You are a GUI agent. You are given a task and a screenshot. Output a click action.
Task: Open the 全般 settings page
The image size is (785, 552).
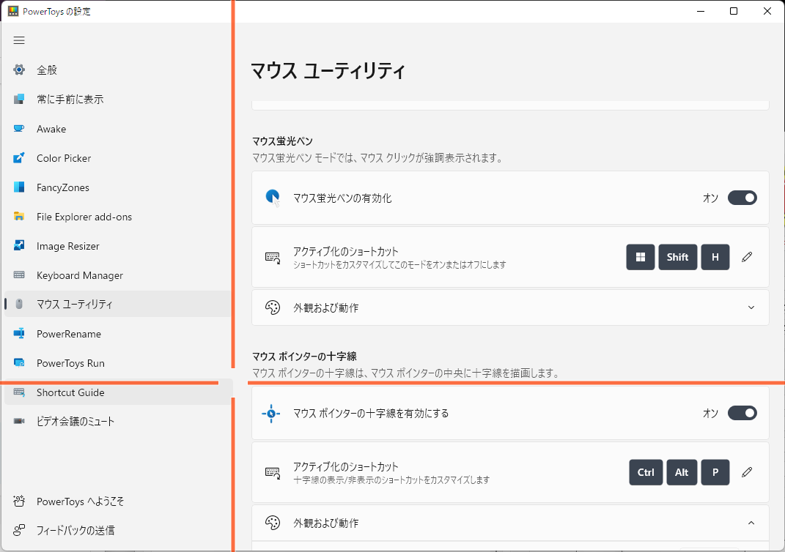click(x=118, y=70)
